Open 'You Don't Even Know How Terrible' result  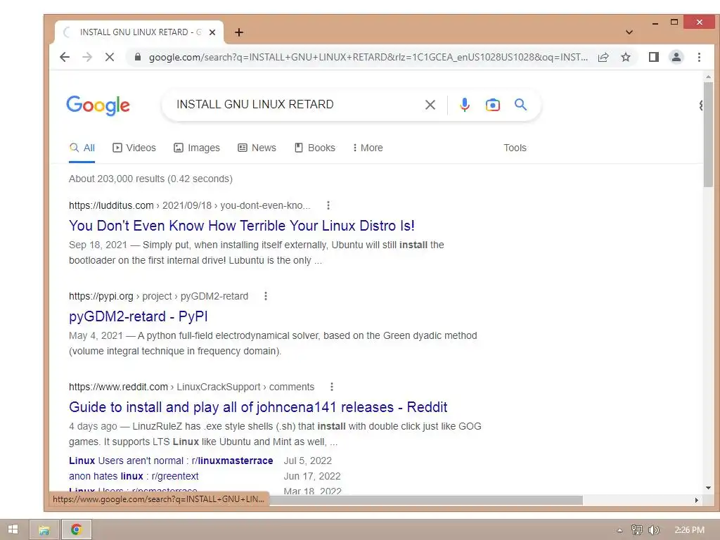pyautogui.click(x=242, y=226)
